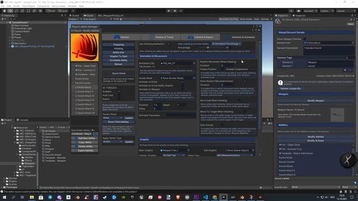Click the Delete Ability button
The height and width of the screenshot is (201, 358).
click(x=84, y=146)
